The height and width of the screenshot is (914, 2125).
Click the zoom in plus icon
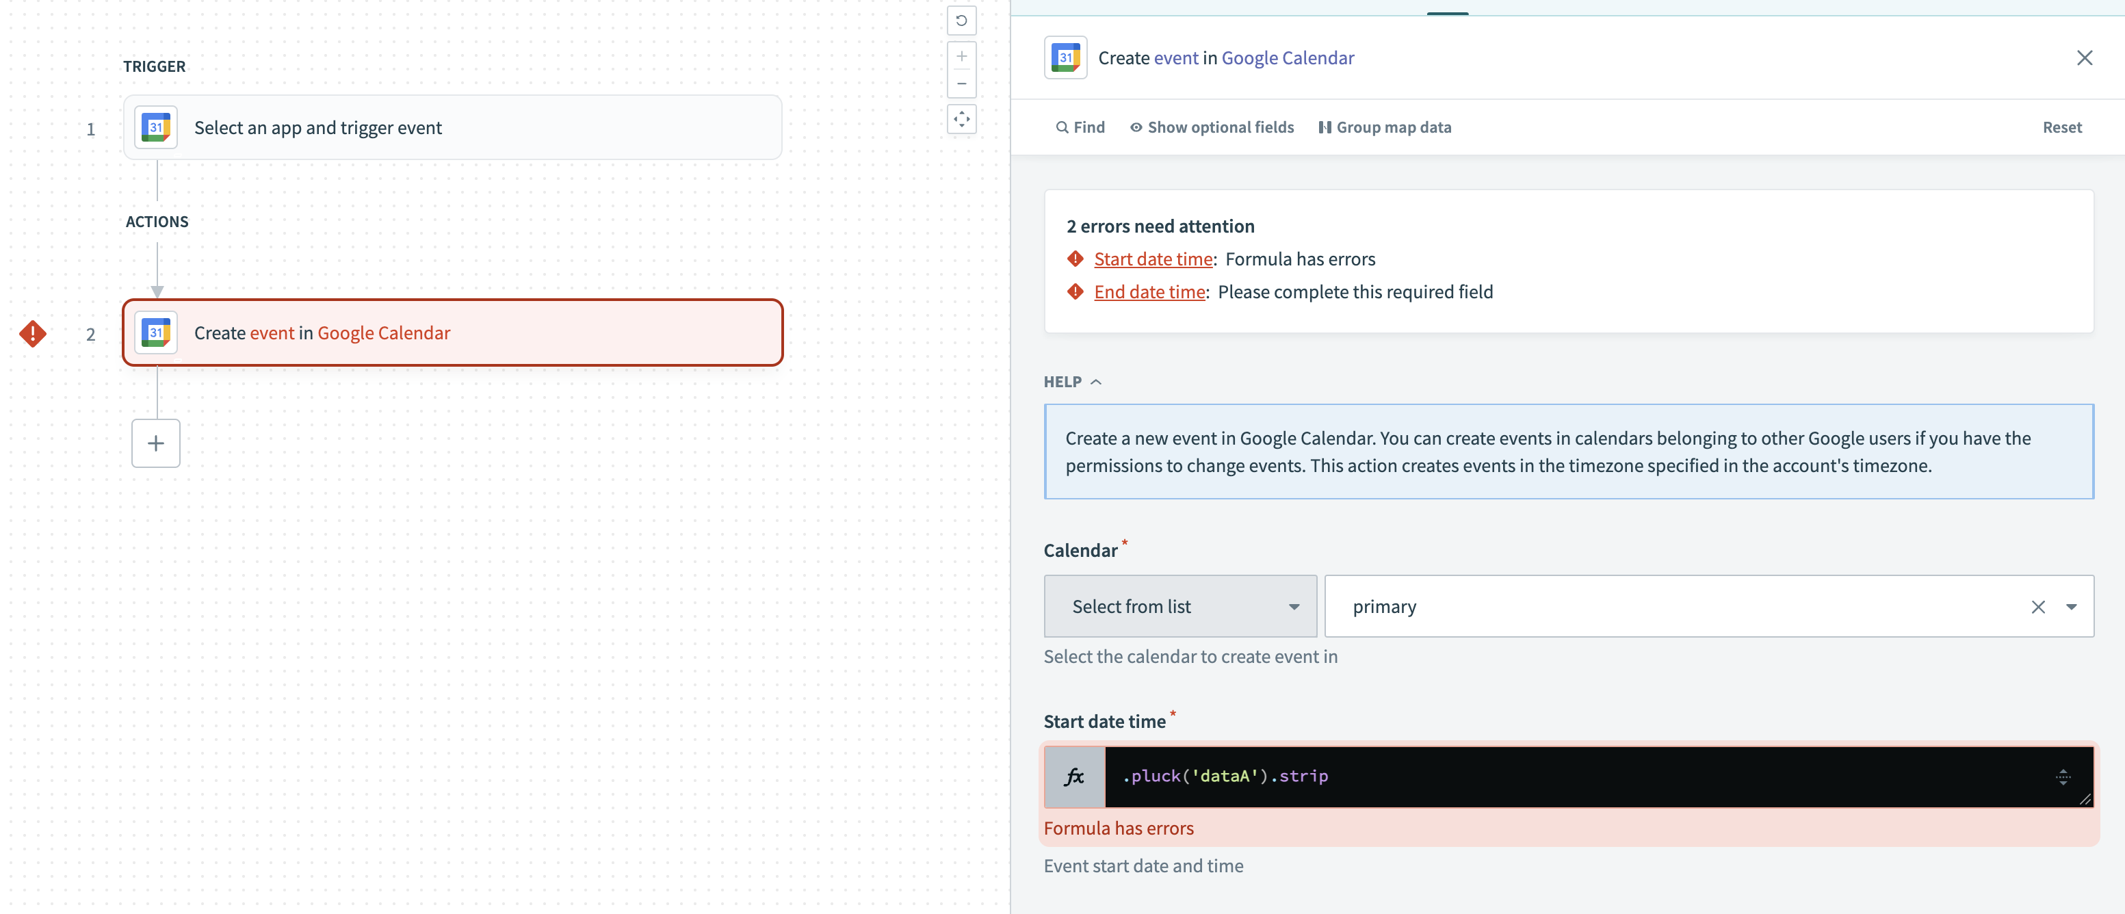coord(961,57)
